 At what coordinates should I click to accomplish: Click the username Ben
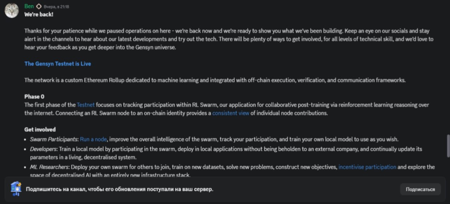(x=29, y=6)
